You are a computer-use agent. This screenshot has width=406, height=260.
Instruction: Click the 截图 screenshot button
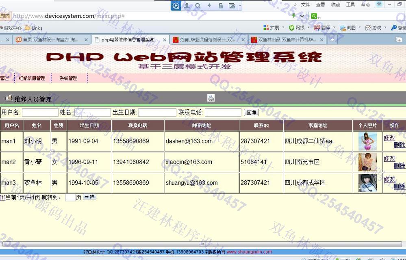(x=348, y=28)
